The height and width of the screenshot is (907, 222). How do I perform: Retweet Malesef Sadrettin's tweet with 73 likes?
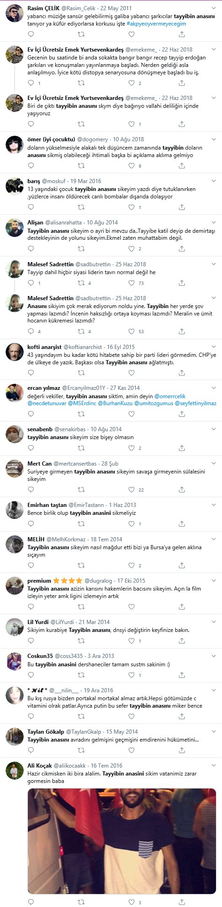pyautogui.click(x=81, y=283)
